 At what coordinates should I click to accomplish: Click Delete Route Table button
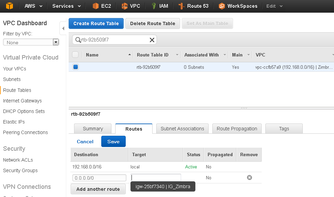pyautogui.click(x=153, y=23)
